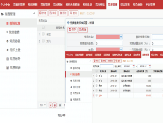Click the 党费报表 calculator icon in main sidebar
The height and width of the screenshot is (123, 163).
(x=7, y=68)
